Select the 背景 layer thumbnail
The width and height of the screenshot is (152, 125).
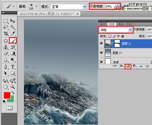108,61
